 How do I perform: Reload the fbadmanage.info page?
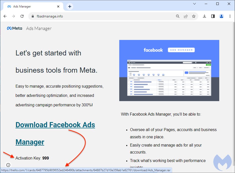point(22,16)
